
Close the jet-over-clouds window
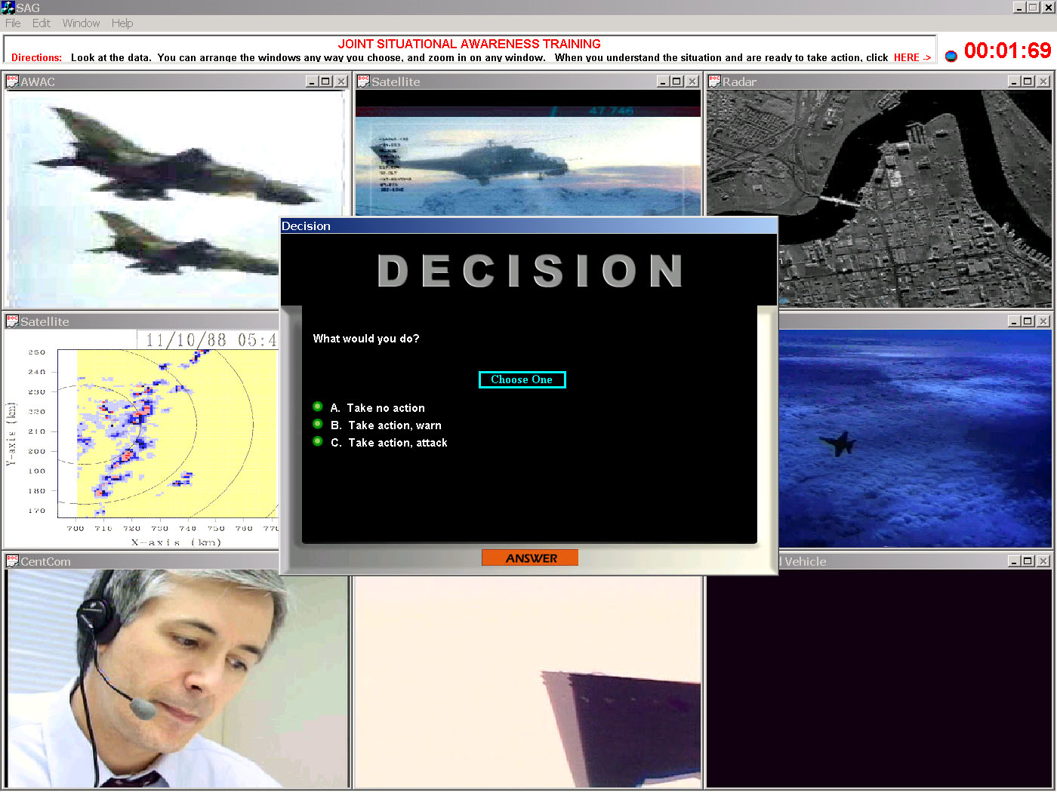click(x=1043, y=321)
